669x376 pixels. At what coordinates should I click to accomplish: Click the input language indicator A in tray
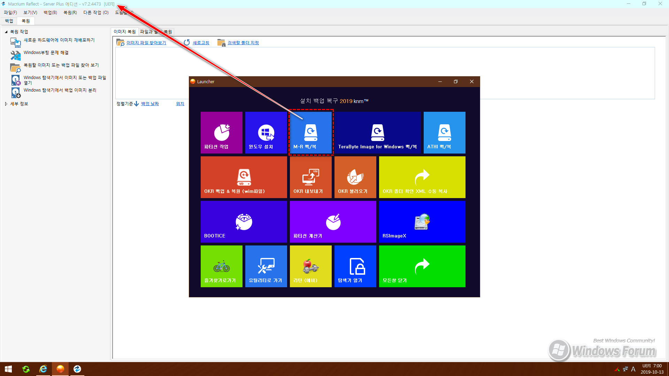[x=633, y=369]
